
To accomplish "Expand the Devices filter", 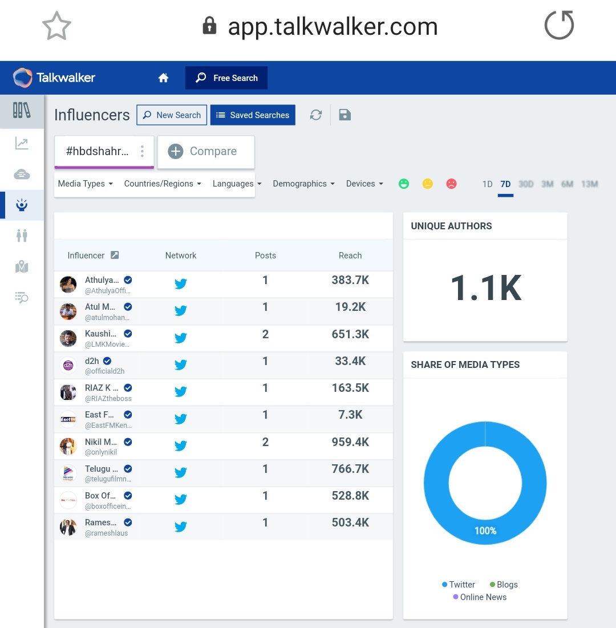I will (364, 184).
